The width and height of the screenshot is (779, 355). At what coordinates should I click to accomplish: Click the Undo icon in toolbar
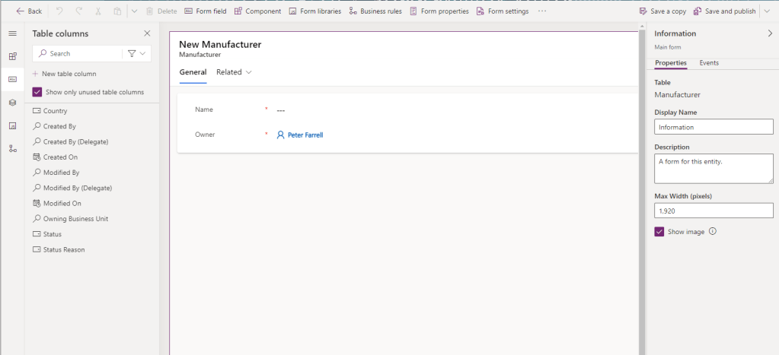click(x=59, y=11)
